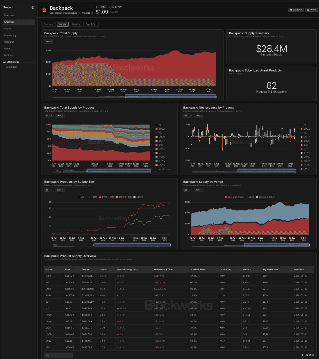
Task: Toggle DKNG series in Total Supply by Product legend
Action: click(x=160, y=165)
